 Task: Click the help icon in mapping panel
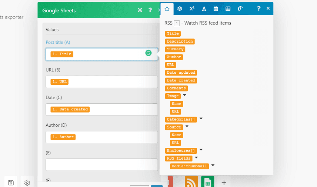coord(258,9)
